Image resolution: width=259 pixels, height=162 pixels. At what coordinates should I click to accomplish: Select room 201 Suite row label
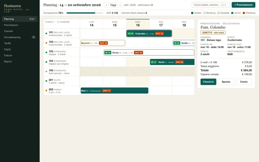(62, 81)
